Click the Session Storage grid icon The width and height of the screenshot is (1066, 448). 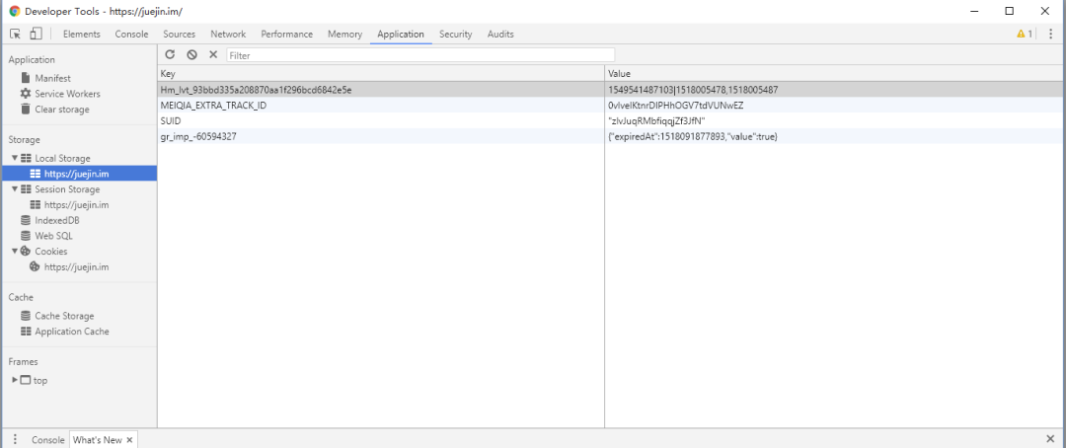coord(26,189)
